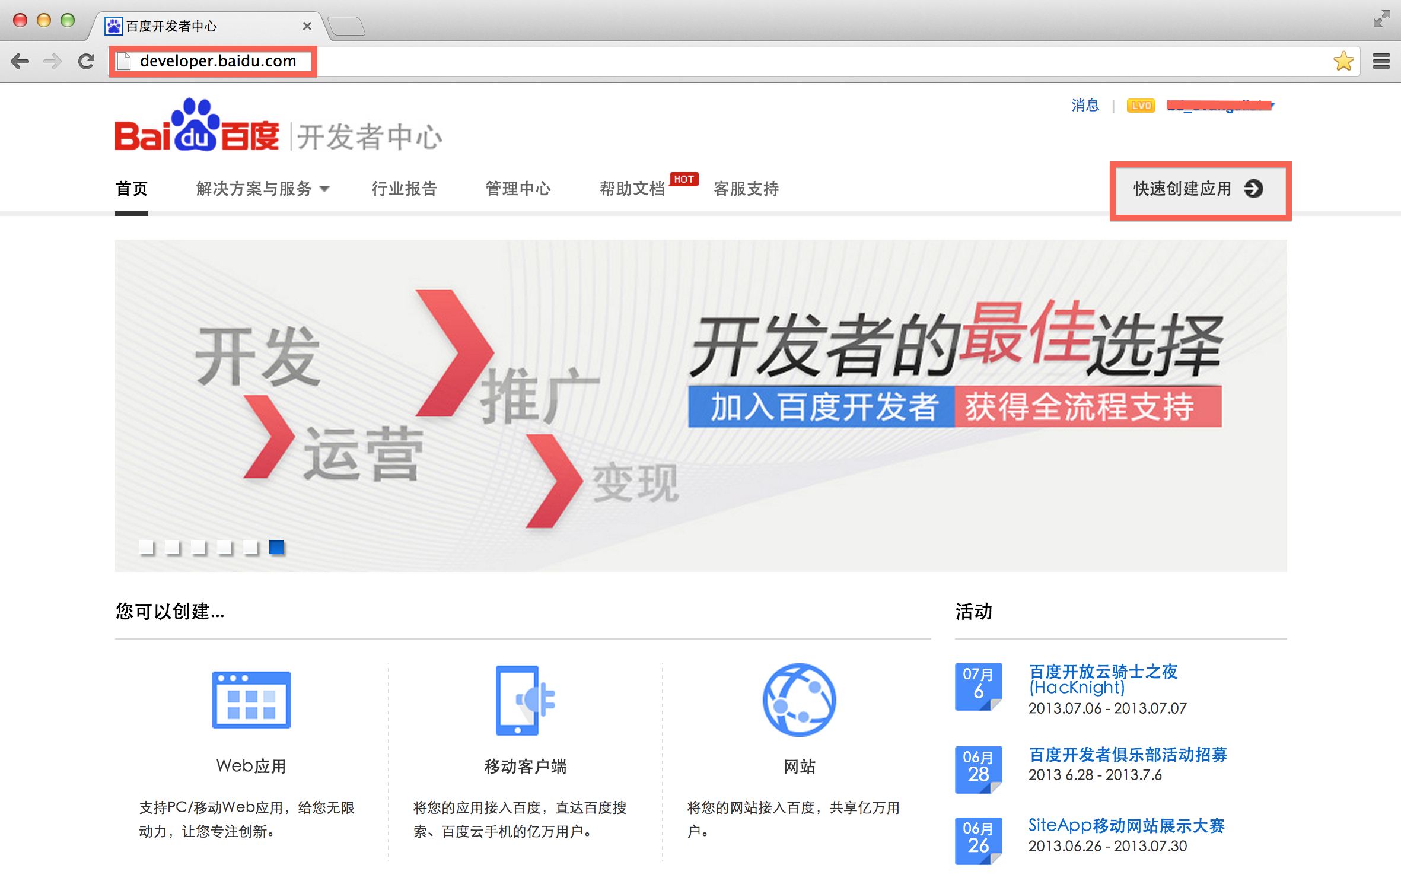Open the Chrome hamburger menu icon
The image size is (1401, 884).
pos(1381,61)
